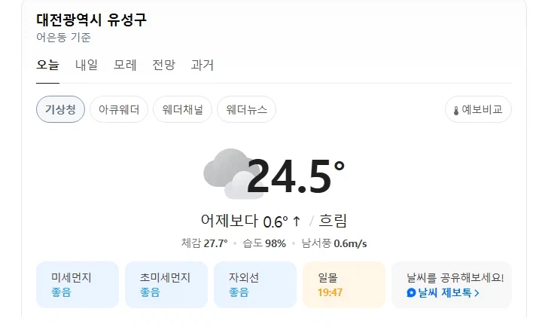
Task: Click the 일몰 19:47 sunset card
Action: click(x=344, y=285)
